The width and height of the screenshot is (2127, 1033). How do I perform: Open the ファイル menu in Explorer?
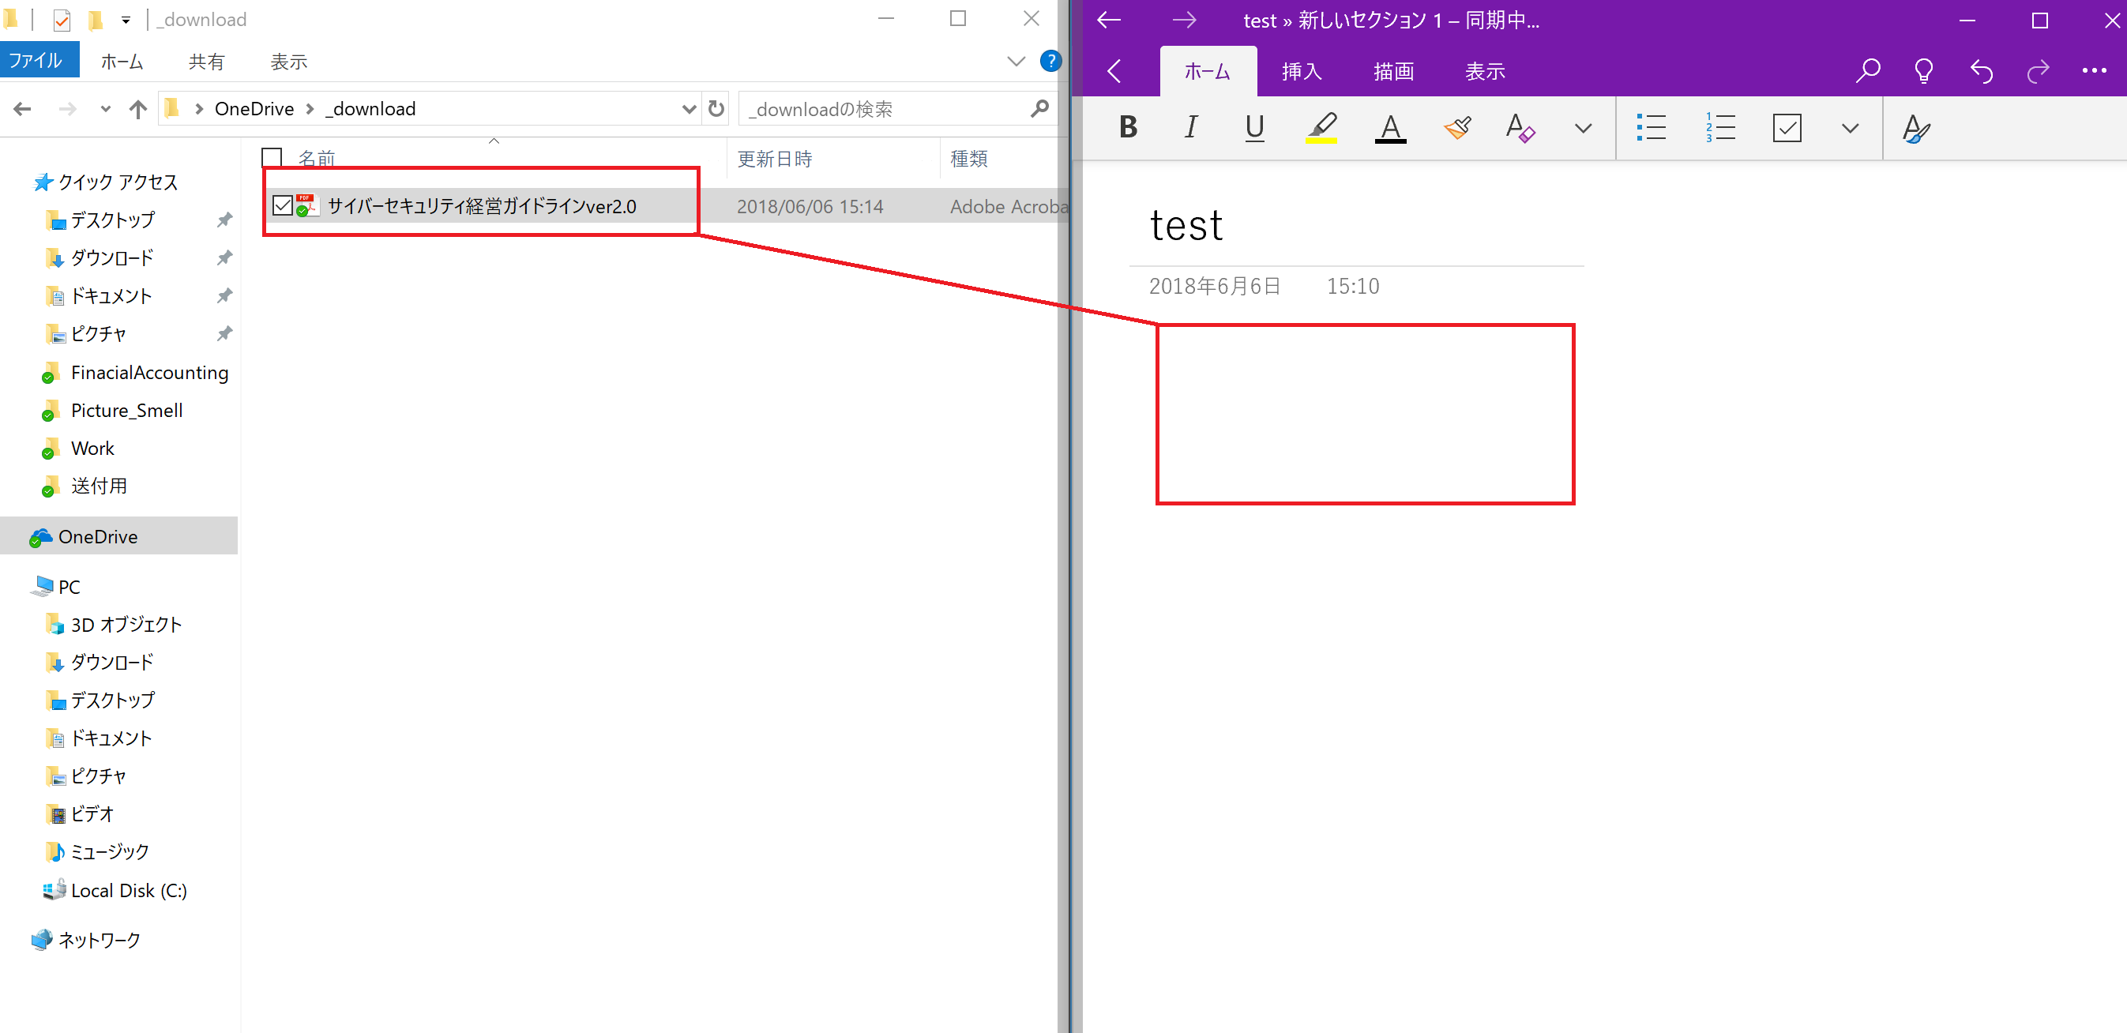[x=39, y=59]
